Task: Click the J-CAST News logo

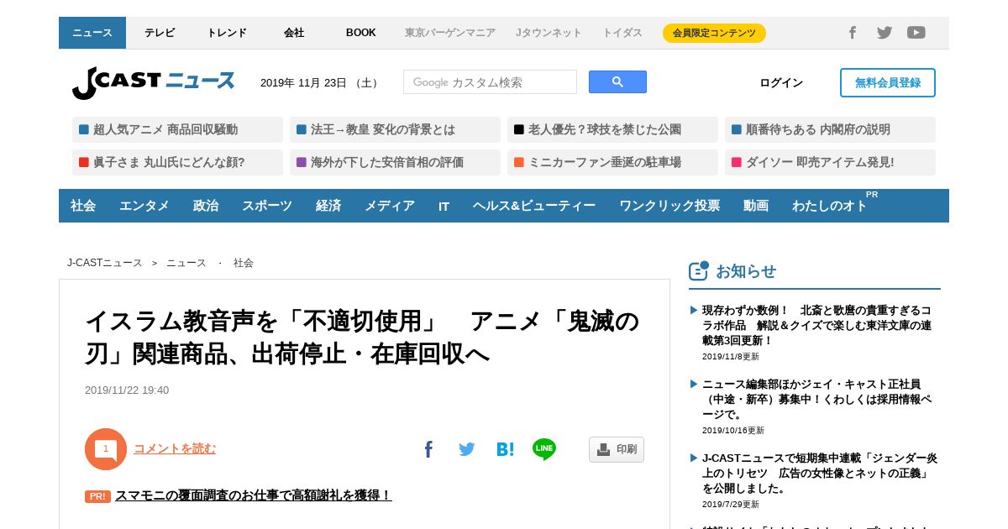Action: coord(153,82)
